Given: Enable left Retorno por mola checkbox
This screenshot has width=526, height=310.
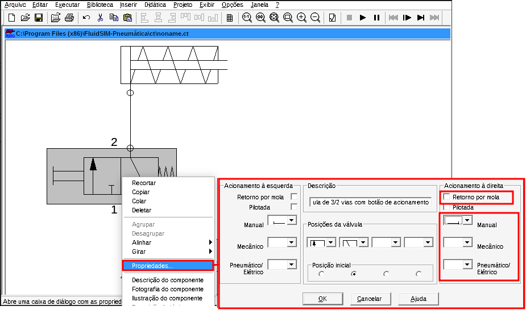Looking at the screenshot, I should [294, 197].
